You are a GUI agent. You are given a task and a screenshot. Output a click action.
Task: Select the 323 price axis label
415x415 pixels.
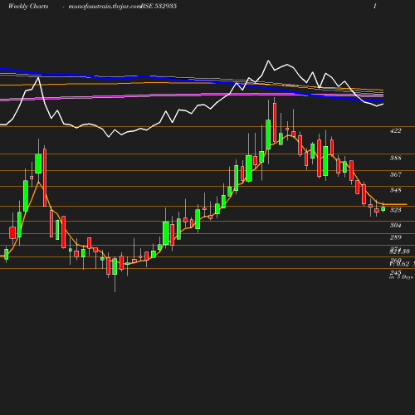(395, 210)
